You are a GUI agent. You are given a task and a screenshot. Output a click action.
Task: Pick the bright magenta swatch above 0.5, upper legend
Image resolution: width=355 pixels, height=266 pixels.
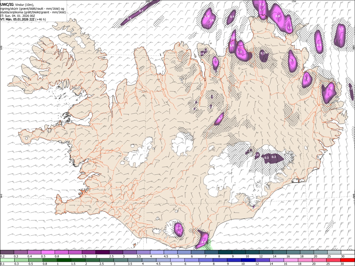48,252
